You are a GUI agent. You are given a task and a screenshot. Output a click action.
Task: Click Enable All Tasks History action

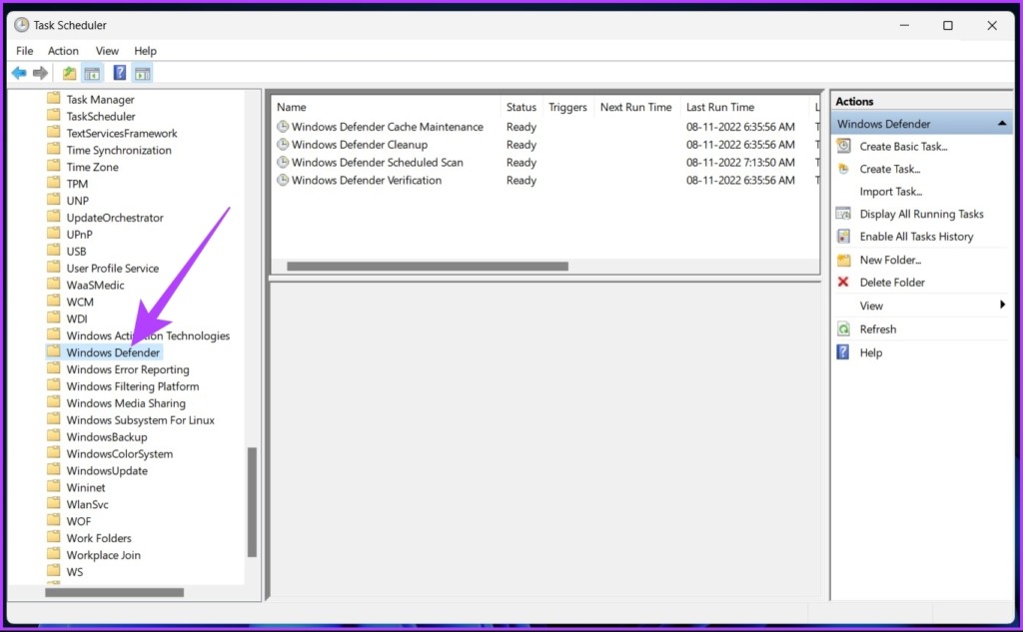pyautogui.click(x=916, y=236)
